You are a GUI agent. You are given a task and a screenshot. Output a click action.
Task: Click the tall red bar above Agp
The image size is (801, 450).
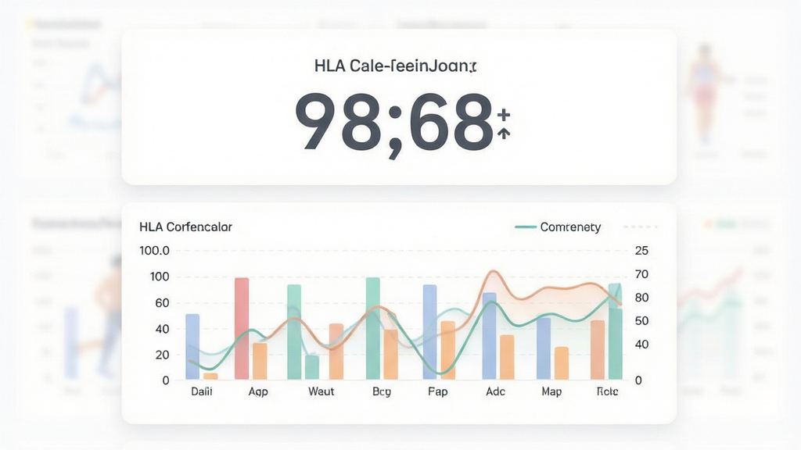coord(242,329)
